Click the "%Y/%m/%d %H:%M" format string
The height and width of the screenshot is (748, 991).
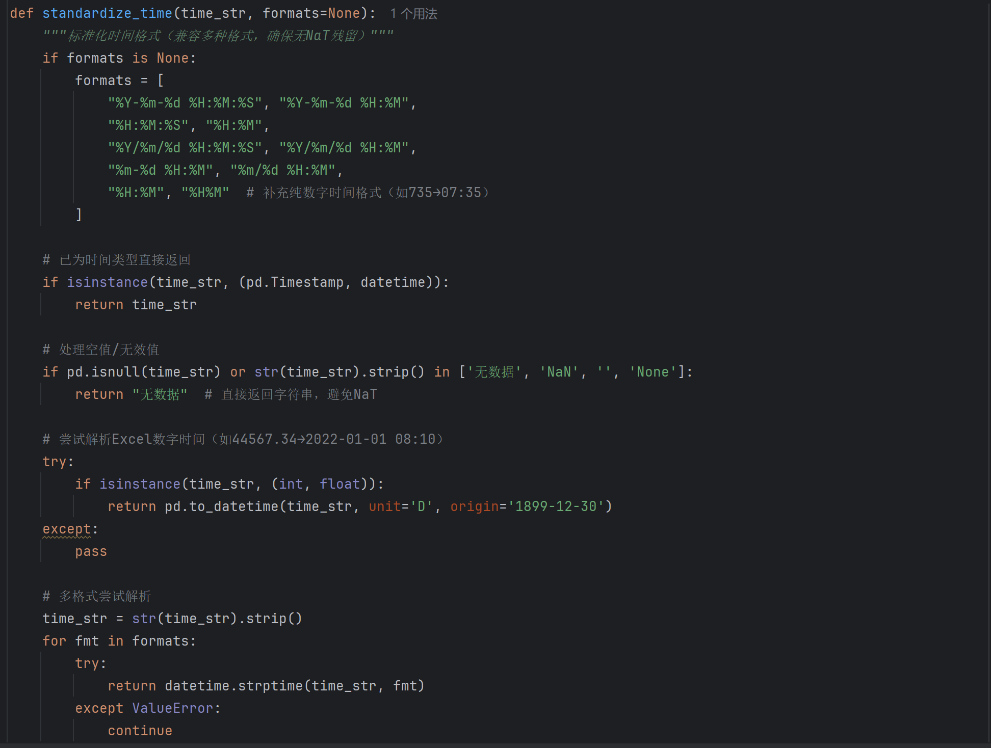(x=344, y=148)
